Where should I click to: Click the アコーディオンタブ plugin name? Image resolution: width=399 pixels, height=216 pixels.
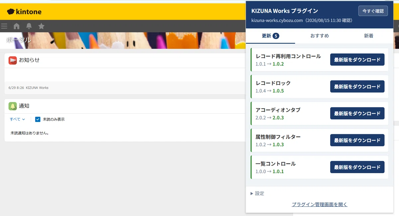click(278, 110)
